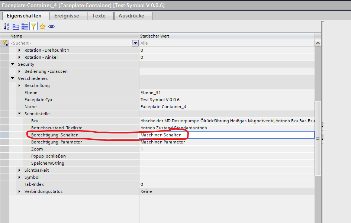The width and height of the screenshot is (351, 223).
Task: Click the collapse all groups icon
Action: [x=16, y=27]
